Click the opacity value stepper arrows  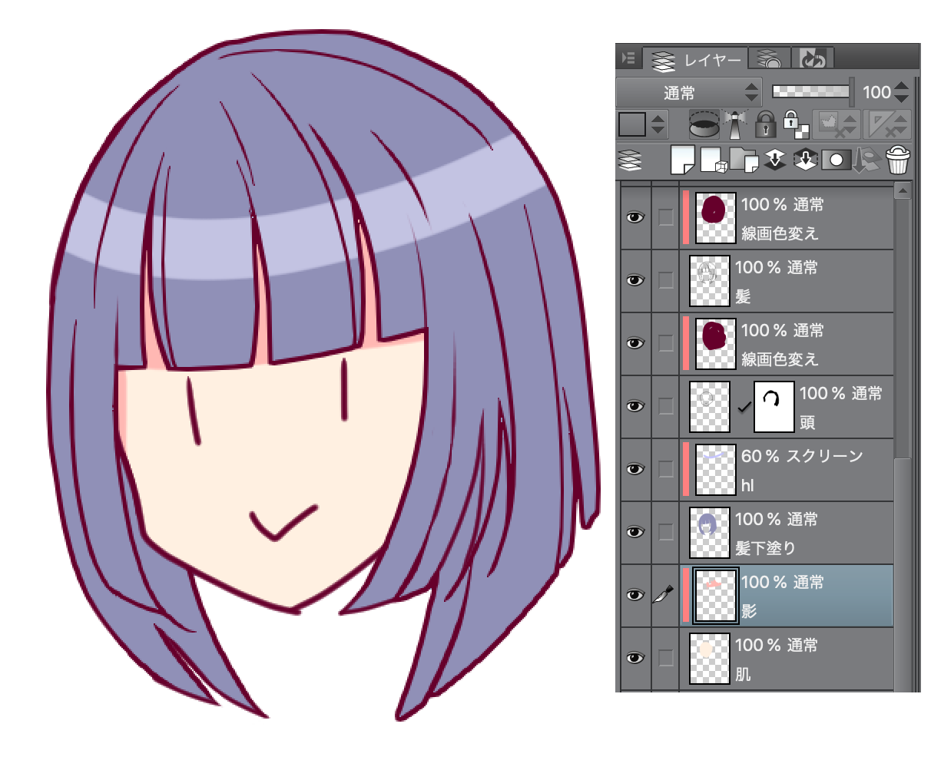901,93
